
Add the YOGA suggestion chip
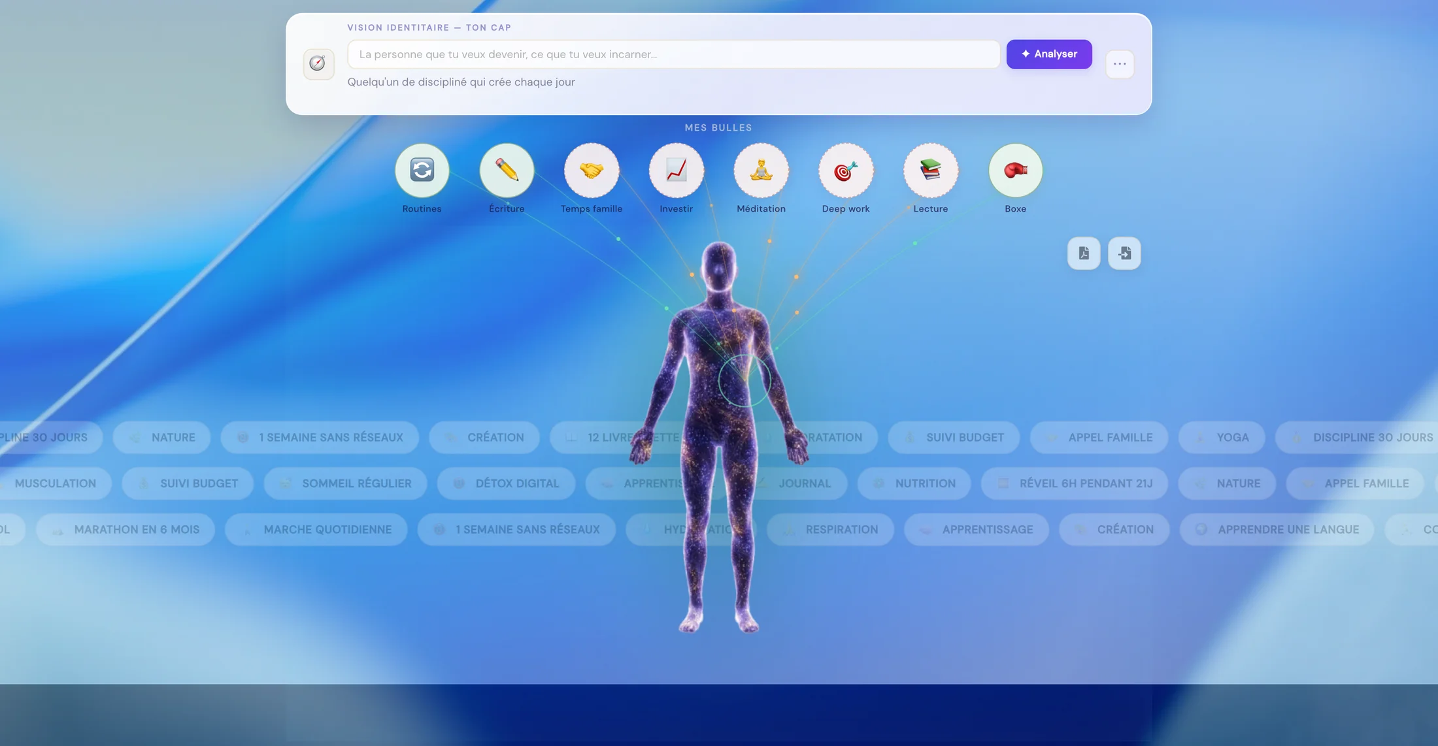(1221, 438)
